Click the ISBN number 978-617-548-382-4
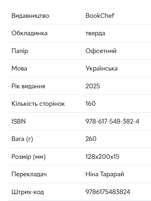This screenshot has height=201, width=151. click(112, 121)
